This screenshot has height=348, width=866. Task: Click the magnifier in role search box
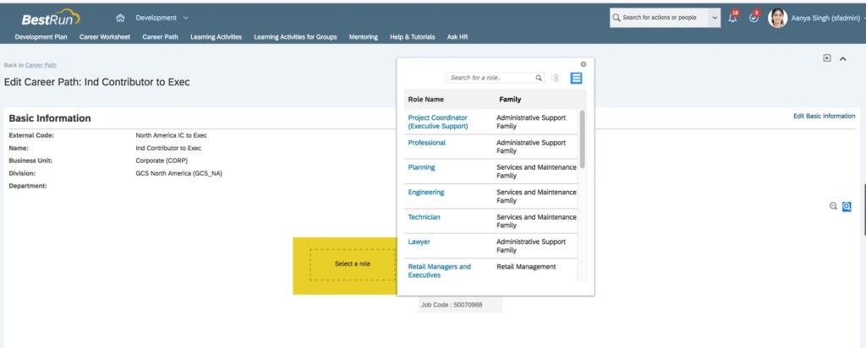[539, 78]
